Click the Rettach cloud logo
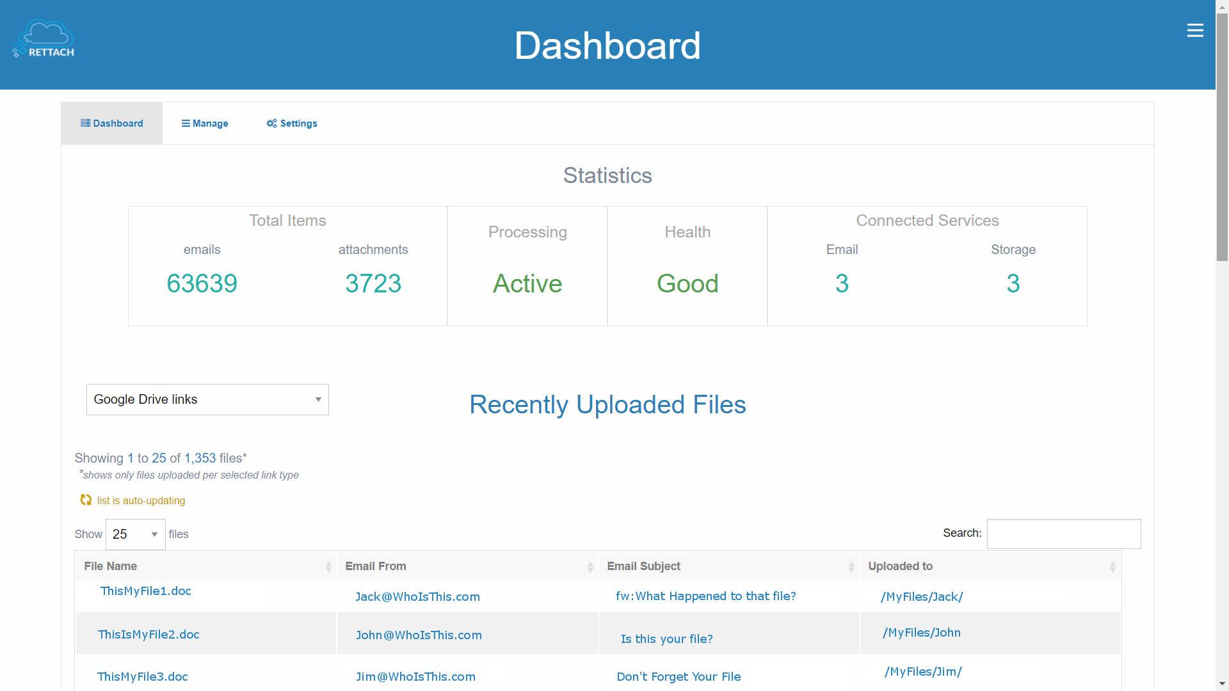 [44, 39]
